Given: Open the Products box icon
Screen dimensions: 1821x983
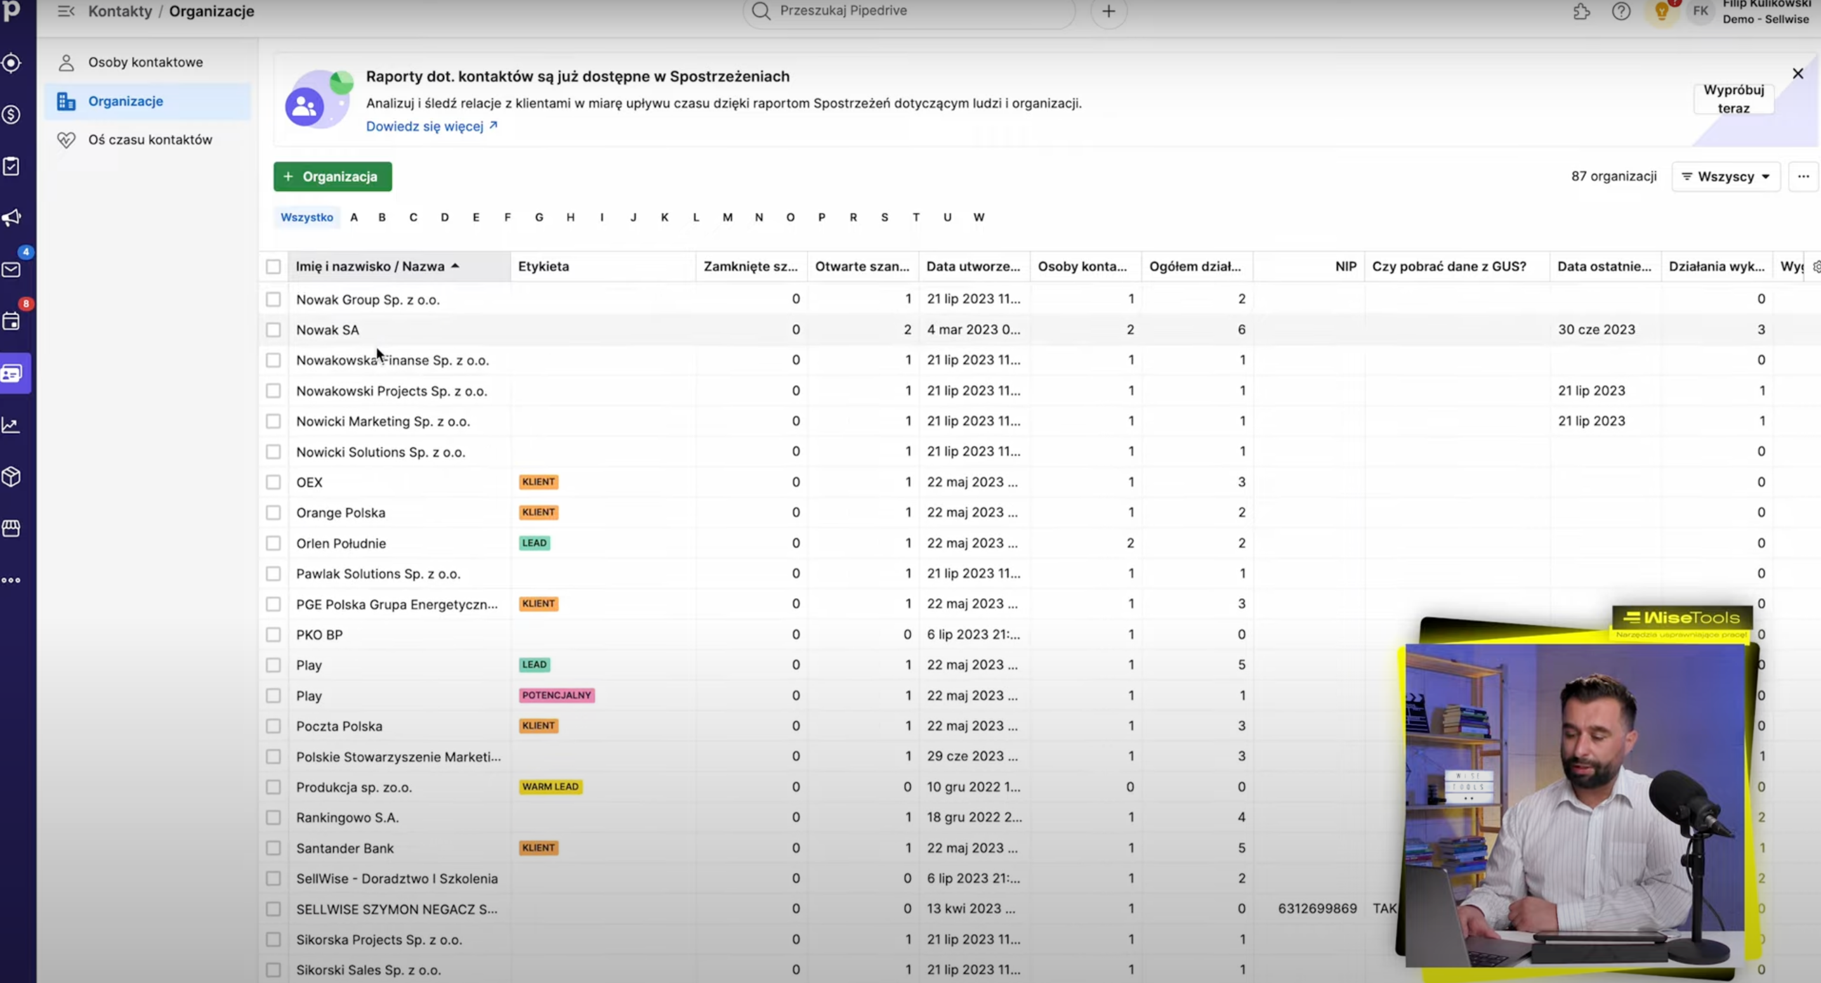Looking at the screenshot, I should pos(11,476).
